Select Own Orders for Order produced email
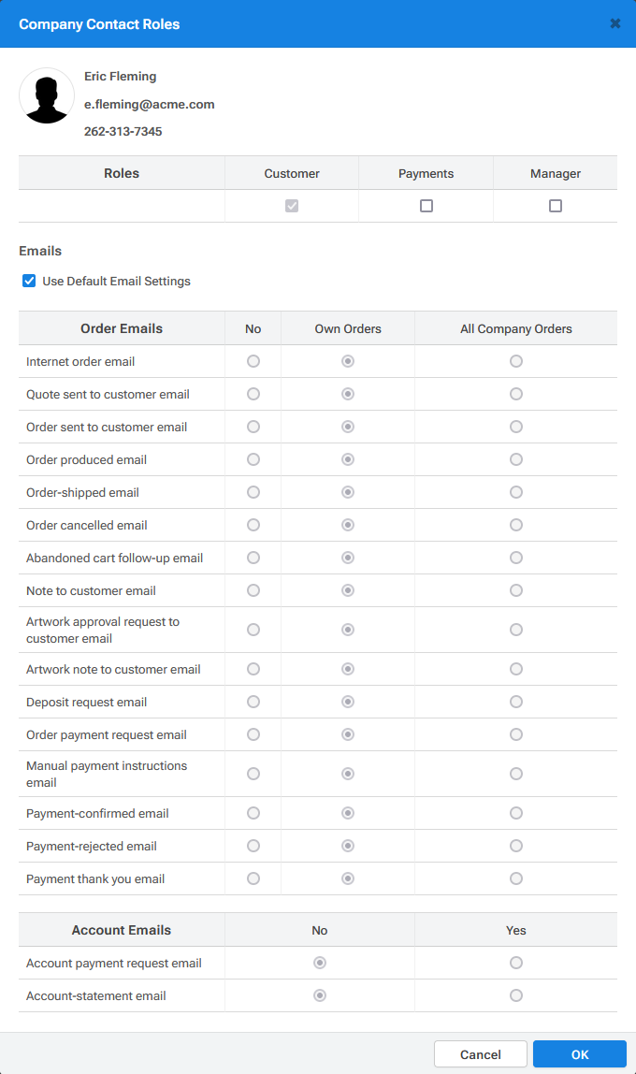The image size is (636, 1074). coord(348,459)
